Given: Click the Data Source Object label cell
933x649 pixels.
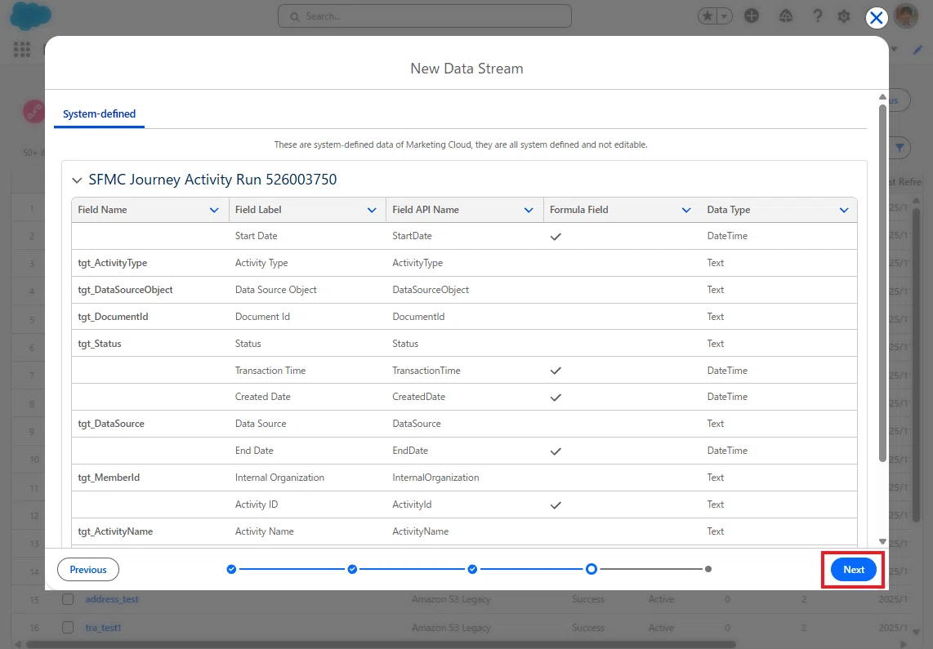Looking at the screenshot, I should point(276,290).
